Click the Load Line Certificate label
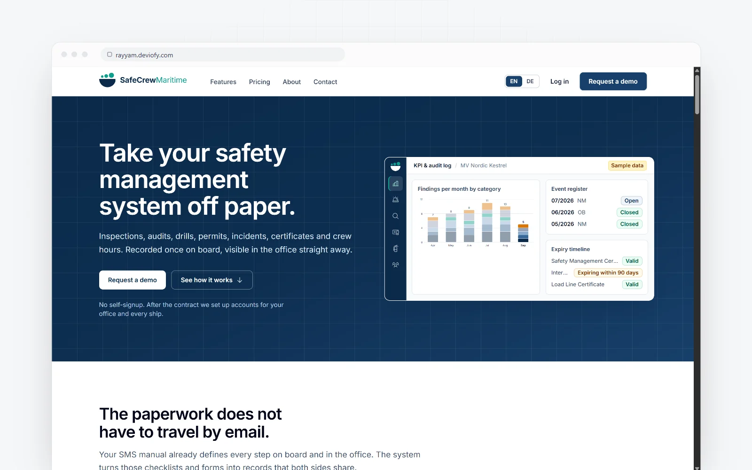The height and width of the screenshot is (470, 752). click(x=578, y=284)
